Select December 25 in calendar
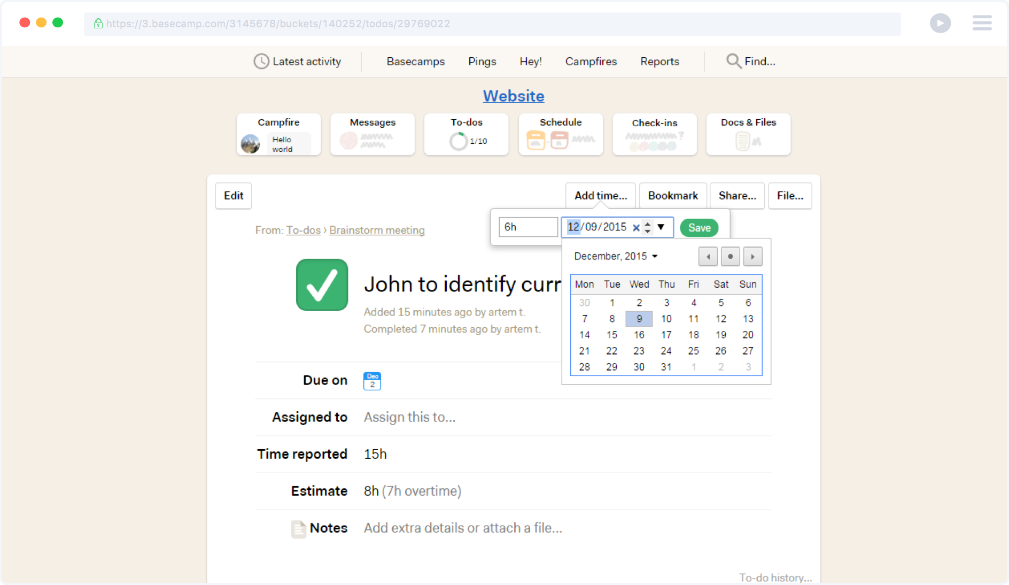This screenshot has height=585, width=1009. tap(693, 351)
